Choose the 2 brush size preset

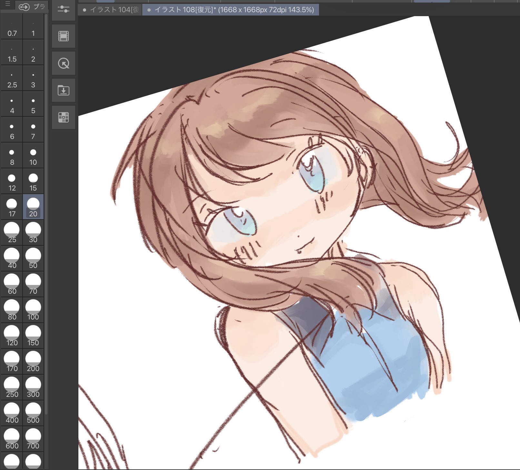33,52
